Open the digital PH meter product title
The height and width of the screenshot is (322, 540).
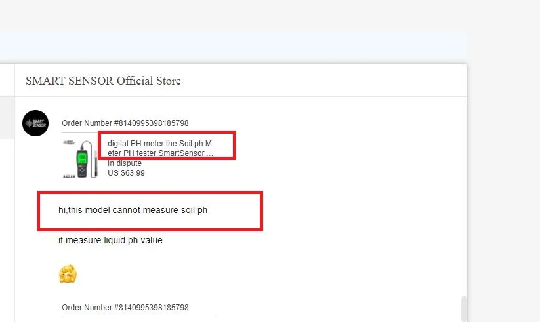coord(160,148)
